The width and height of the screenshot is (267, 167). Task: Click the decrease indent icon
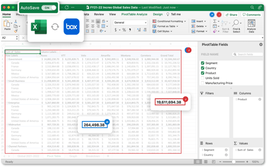(87, 31)
